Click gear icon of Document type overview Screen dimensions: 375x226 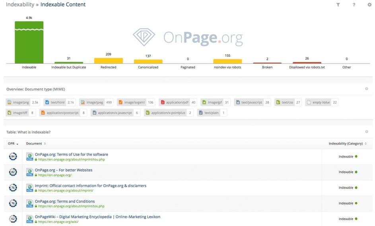click(366, 89)
